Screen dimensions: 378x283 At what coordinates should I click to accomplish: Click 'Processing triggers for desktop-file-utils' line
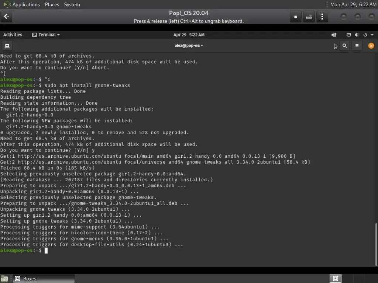click(92, 245)
